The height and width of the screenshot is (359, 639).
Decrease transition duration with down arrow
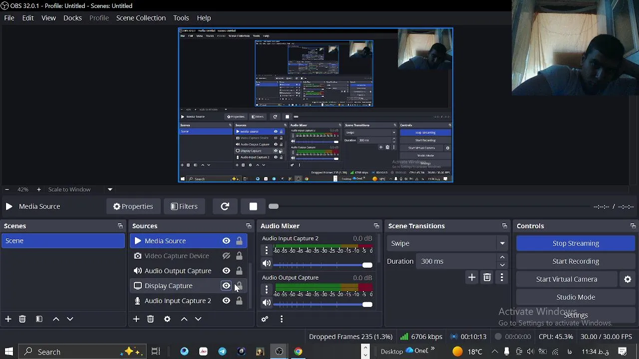(502, 265)
